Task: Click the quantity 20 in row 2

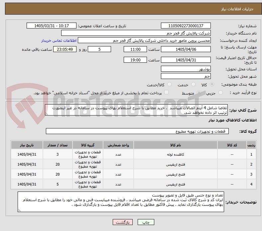Action: (x=58, y=164)
